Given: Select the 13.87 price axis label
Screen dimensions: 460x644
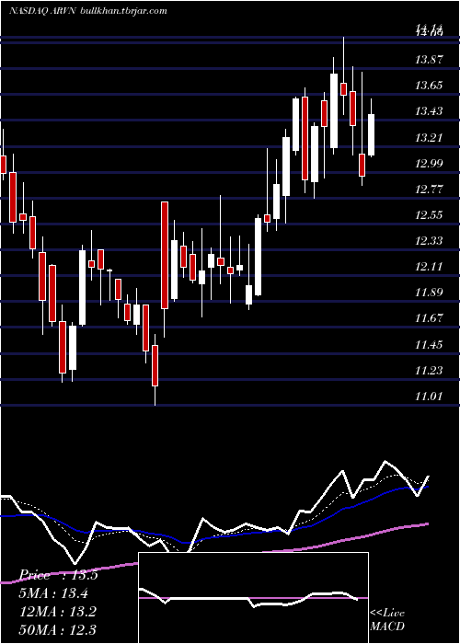Looking at the screenshot, I should pos(430,60).
